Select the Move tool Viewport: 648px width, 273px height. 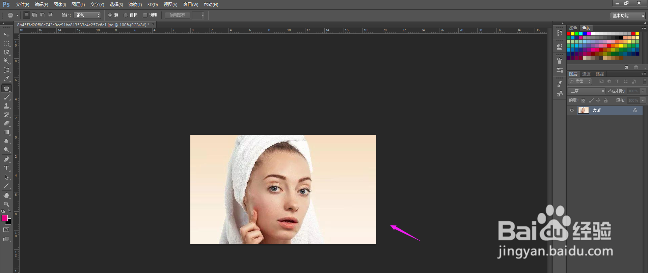(6, 35)
